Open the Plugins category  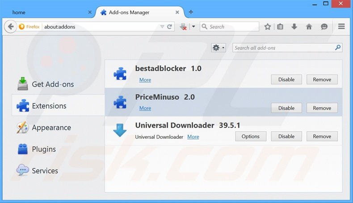pos(58,149)
